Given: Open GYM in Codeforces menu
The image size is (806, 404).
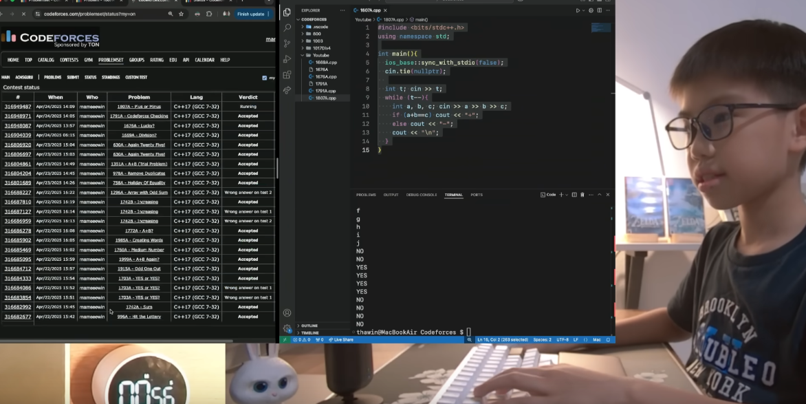Looking at the screenshot, I should (89, 60).
